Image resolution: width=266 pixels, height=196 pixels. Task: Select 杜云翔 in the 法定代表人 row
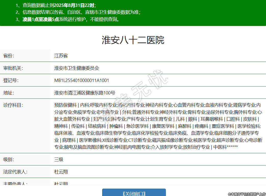(x=61, y=172)
